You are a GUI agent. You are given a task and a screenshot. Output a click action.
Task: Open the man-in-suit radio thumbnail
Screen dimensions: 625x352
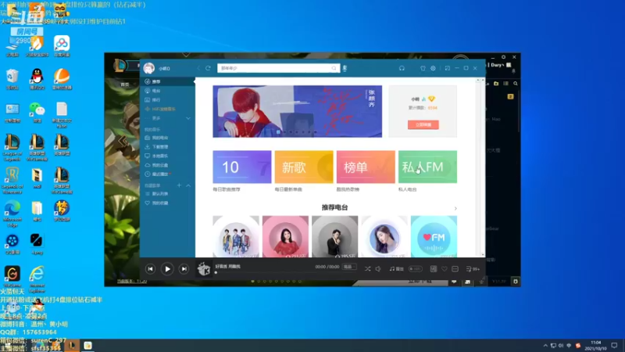[x=335, y=237]
